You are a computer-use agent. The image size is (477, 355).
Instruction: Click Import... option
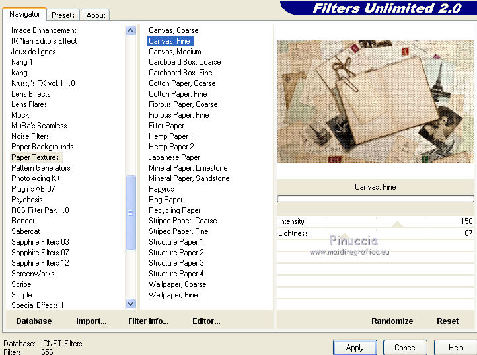pos(91,321)
